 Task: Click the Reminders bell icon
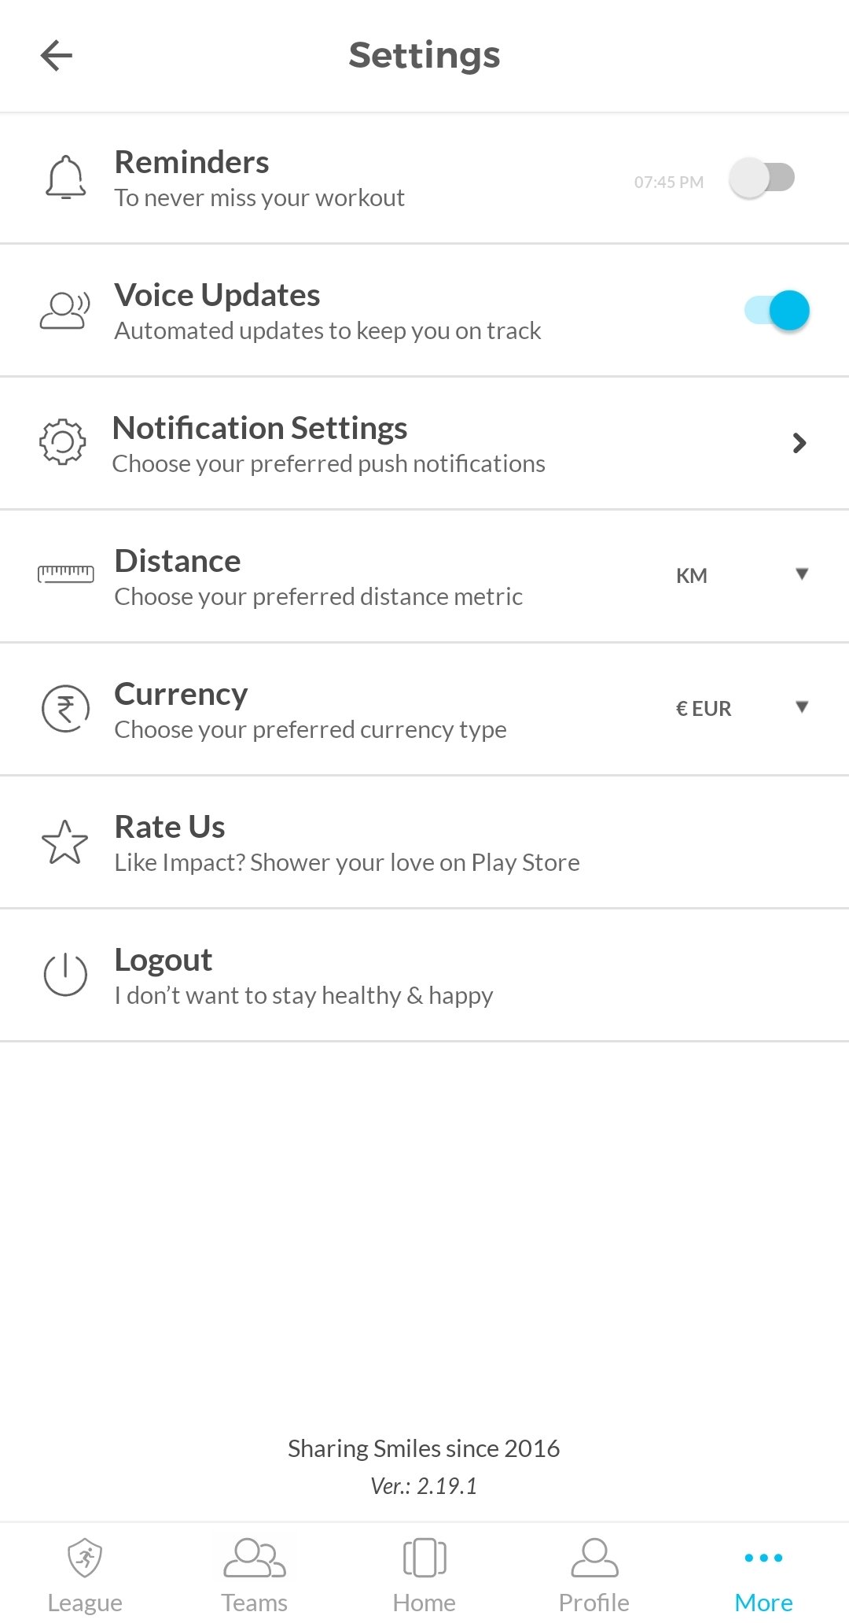(x=65, y=178)
